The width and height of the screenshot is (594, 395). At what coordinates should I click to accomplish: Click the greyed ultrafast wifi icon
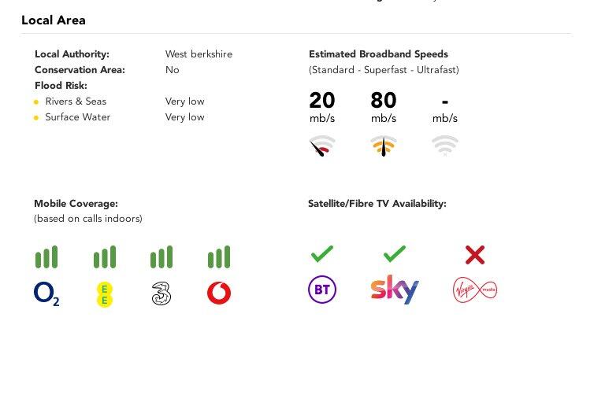pyautogui.click(x=445, y=146)
